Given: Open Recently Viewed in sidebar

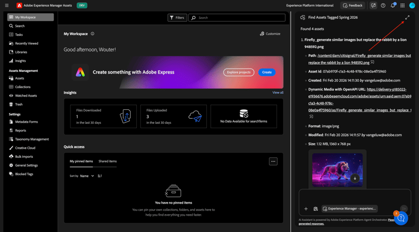Looking at the screenshot, I should click(x=24, y=43).
